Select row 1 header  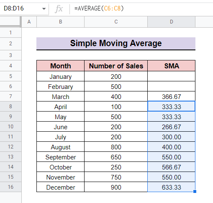tap(10, 33)
